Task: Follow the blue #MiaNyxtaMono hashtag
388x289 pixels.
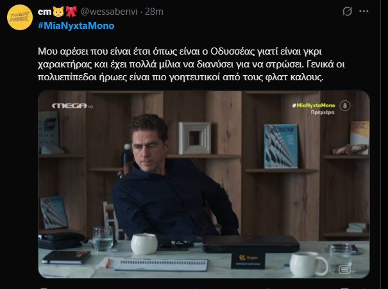Action: 76,26
